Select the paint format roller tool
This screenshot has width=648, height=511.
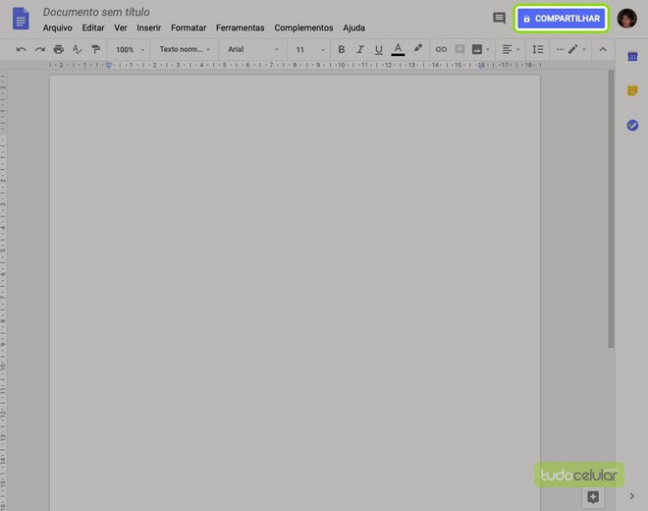click(95, 49)
